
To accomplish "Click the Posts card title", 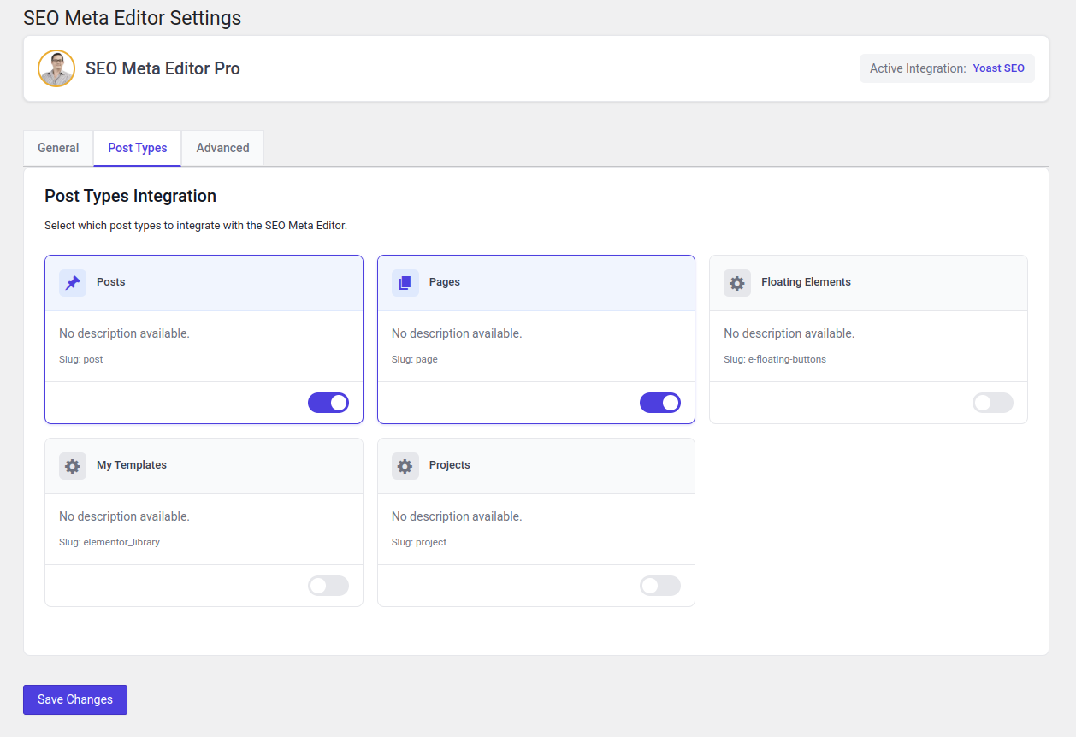I will click(x=111, y=282).
